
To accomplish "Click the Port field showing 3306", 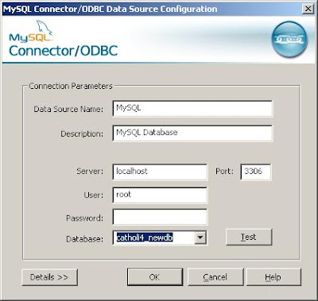I will click(256, 172).
